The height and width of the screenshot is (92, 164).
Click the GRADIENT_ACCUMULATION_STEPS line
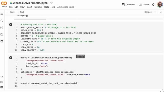tap(58, 33)
